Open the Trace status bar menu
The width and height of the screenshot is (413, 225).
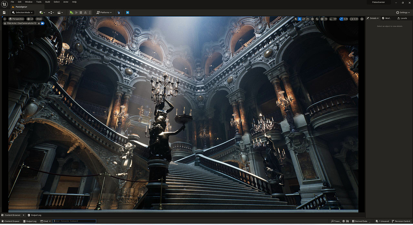click(x=336, y=221)
